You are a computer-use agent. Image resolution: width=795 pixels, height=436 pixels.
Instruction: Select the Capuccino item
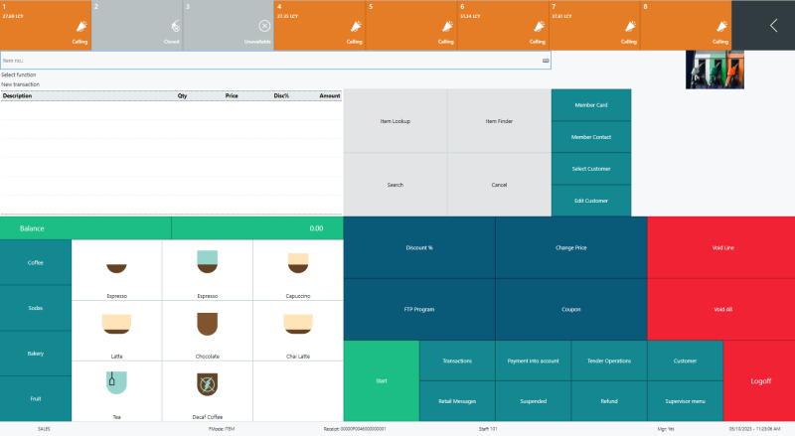(x=297, y=270)
